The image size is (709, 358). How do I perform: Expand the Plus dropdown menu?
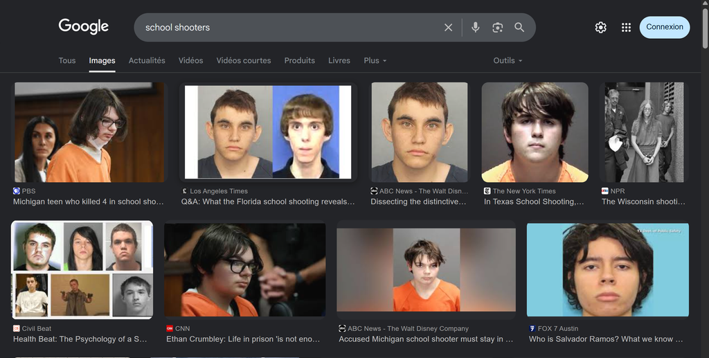click(375, 61)
